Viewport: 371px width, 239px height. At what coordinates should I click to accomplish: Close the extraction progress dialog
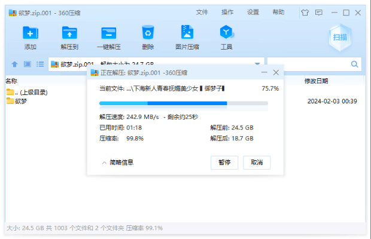(276, 72)
